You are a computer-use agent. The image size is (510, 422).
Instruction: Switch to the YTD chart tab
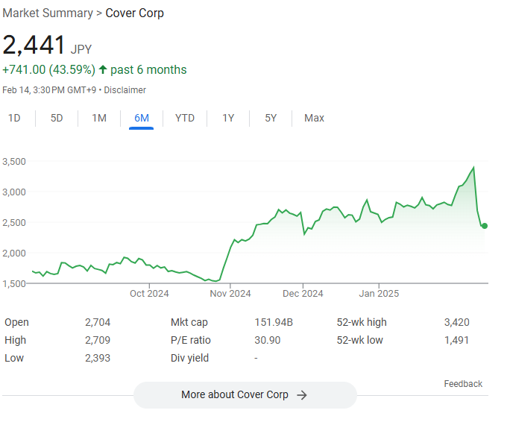(184, 118)
